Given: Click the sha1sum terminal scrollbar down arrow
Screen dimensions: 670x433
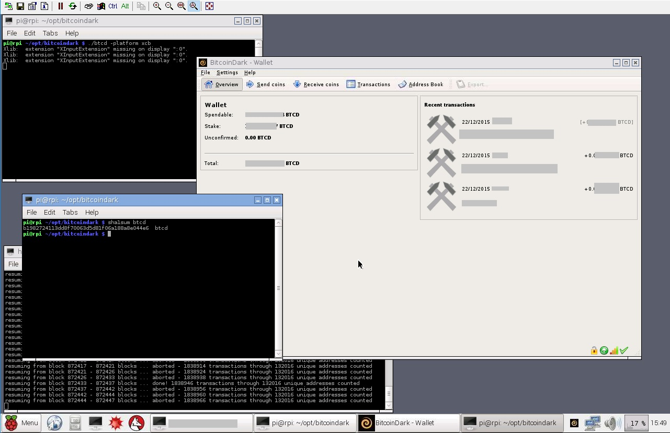Looking at the screenshot, I should [278, 354].
